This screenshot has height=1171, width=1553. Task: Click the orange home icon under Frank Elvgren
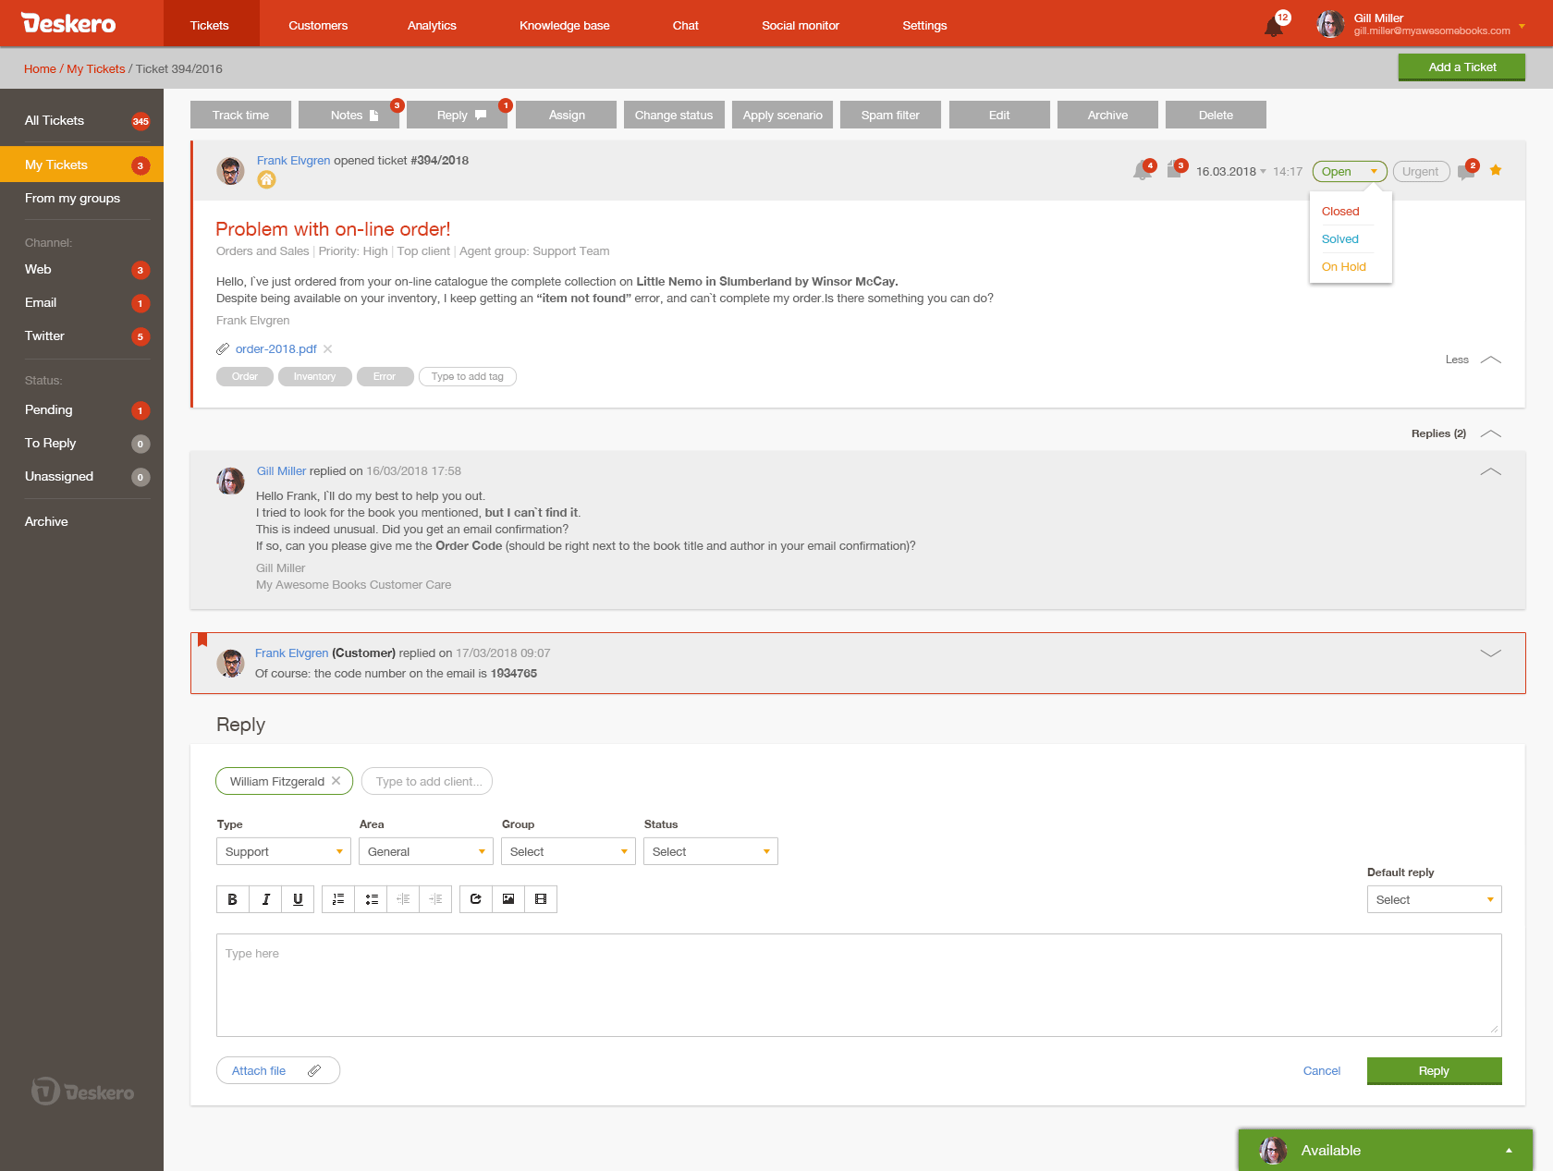point(266,179)
